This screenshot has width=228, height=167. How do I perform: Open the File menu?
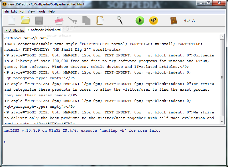[6, 11]
